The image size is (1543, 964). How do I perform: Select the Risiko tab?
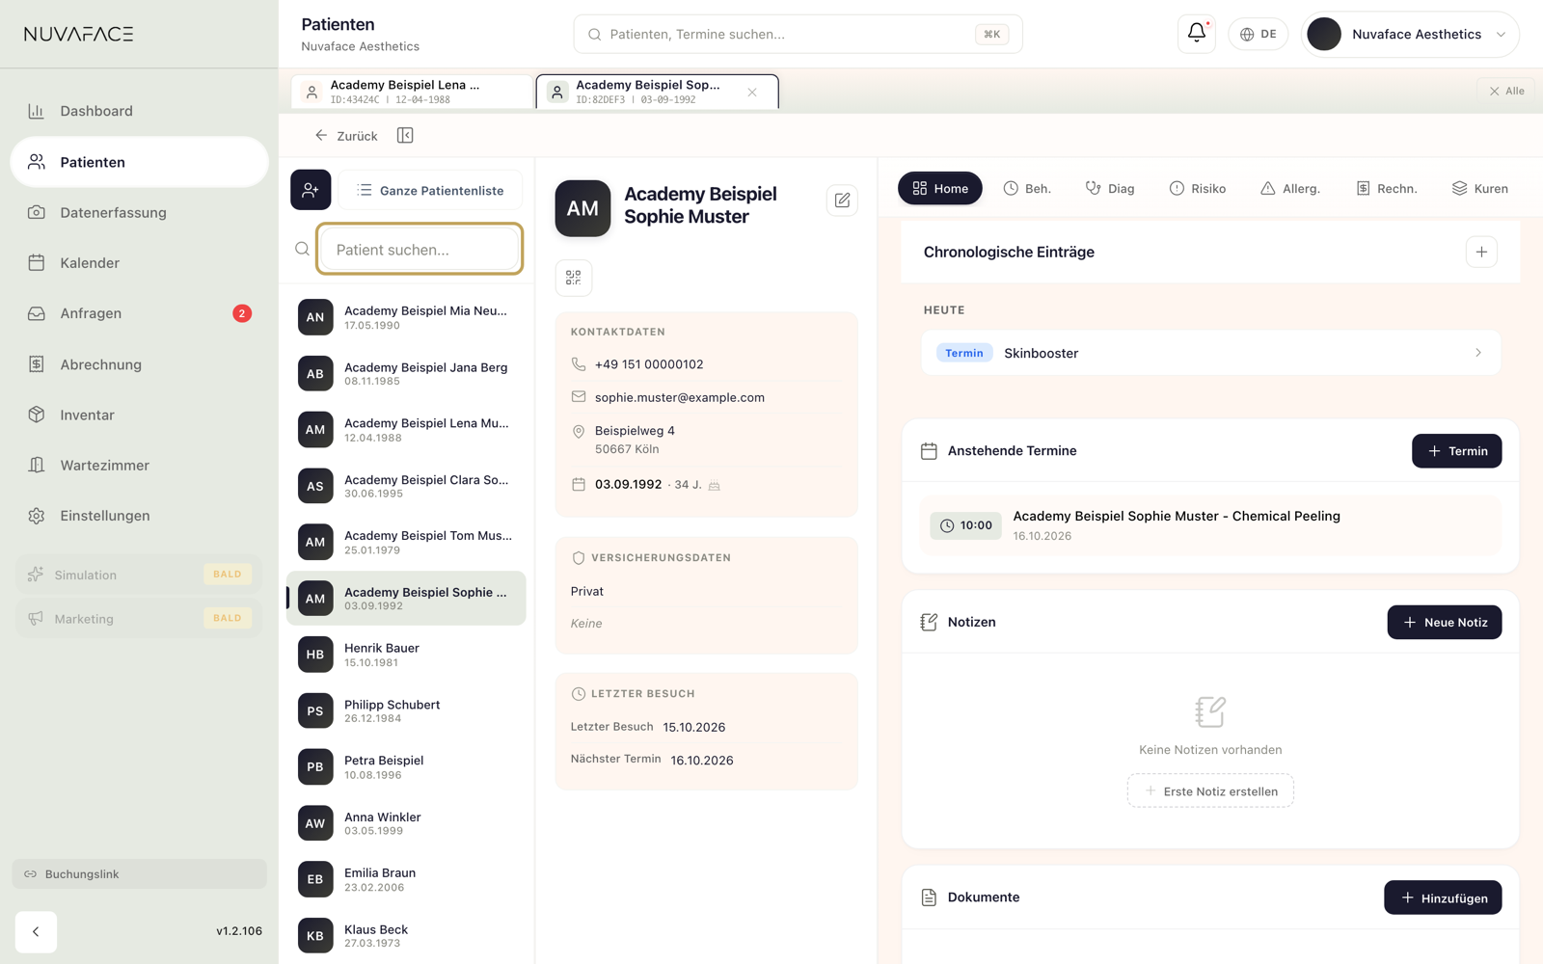pyautogui.click(x=1198, y=189)
